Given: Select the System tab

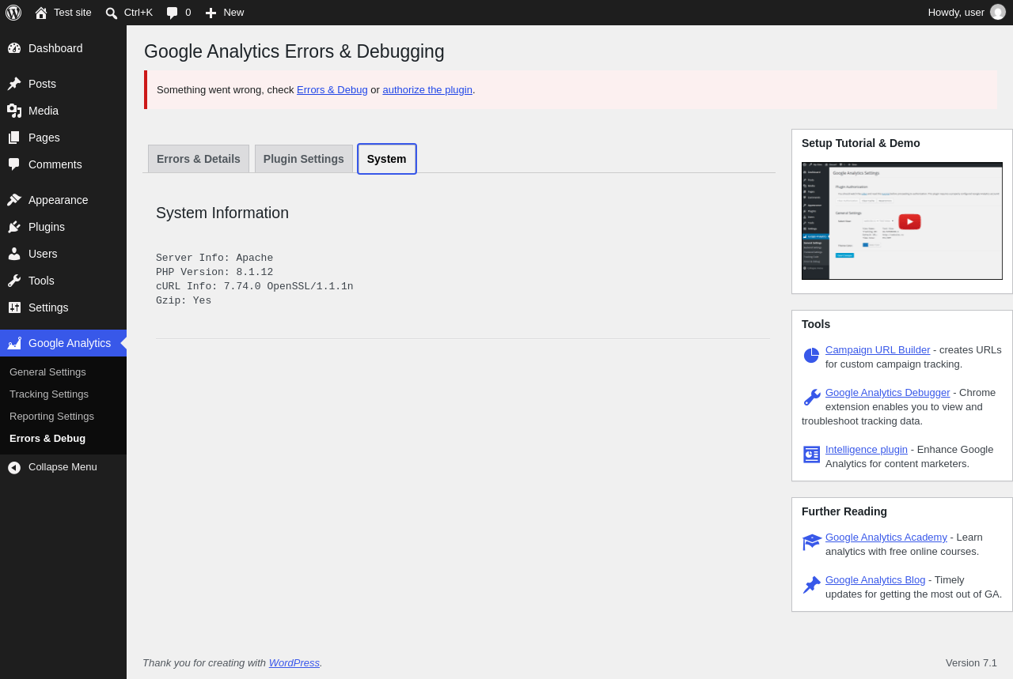Looking at the screenshot, I should [x=387, y=159].
